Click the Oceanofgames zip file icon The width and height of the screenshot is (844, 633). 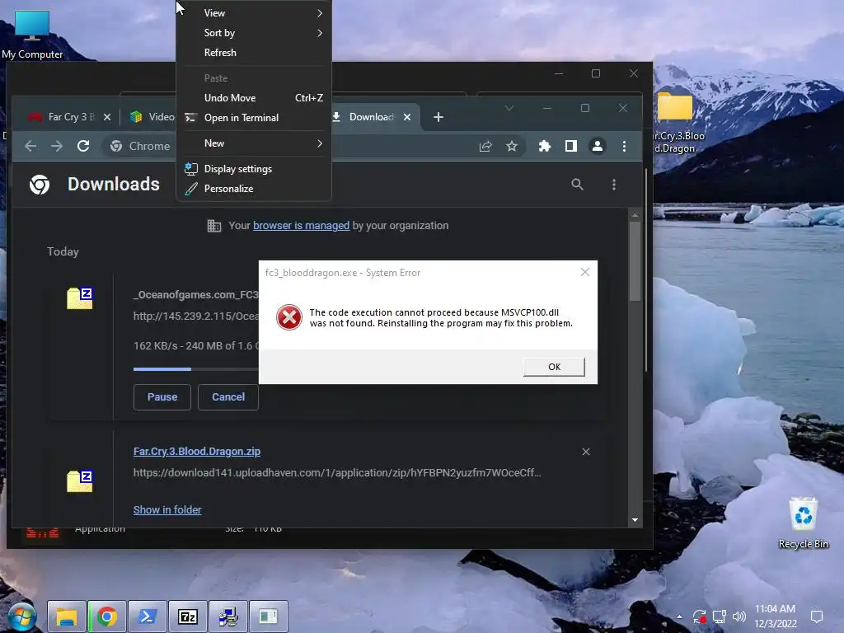(80, 298)
